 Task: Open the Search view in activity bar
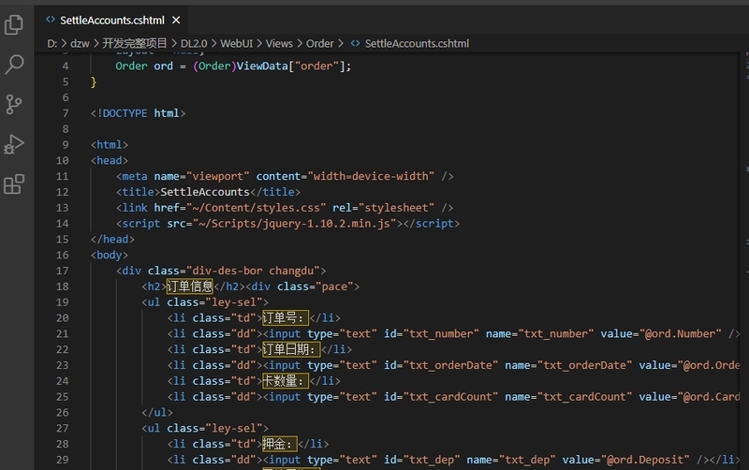15,65
